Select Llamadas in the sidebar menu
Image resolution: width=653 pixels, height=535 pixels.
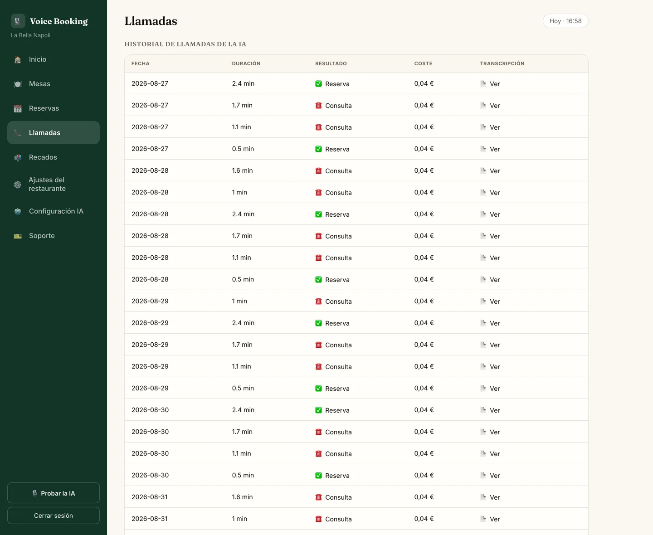(x=54, y=133)
